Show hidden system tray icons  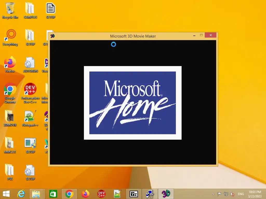click(x=214, y=194)
